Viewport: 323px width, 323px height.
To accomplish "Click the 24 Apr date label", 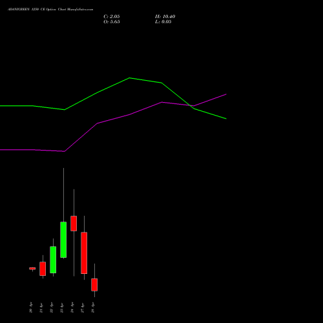I will pos(72,307).
